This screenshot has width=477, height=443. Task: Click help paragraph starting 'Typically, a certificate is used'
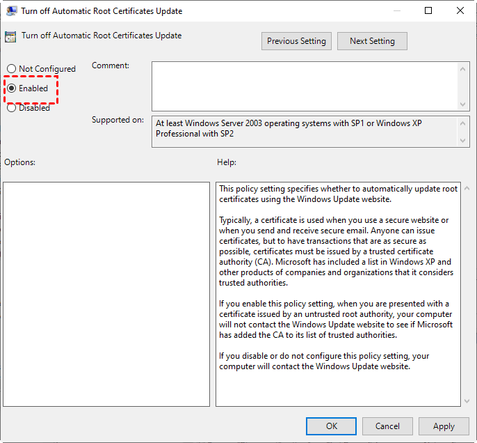pos(336,251)
